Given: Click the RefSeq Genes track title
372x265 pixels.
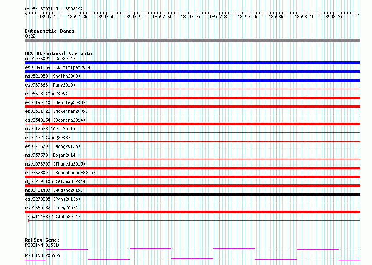Looking at the screenshot, I should click(x=42, y=240).
